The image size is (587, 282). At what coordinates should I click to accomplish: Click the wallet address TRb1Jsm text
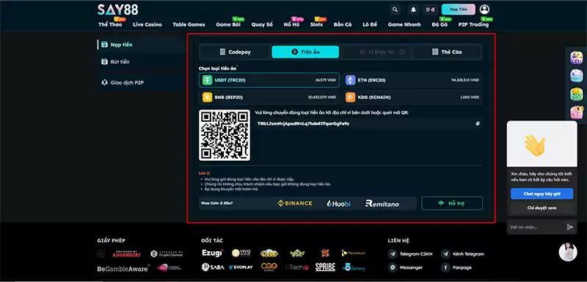tap(303, 123)
